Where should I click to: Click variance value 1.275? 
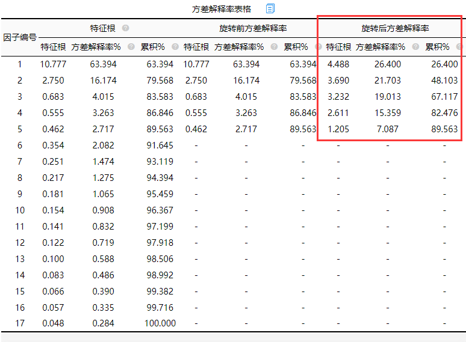tap(103, 178)
